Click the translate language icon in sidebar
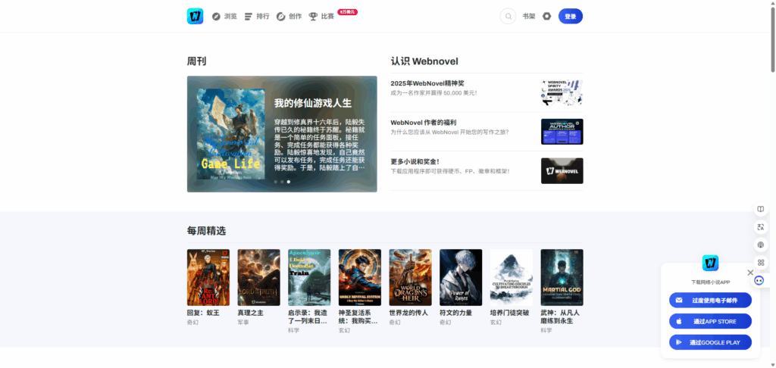Screen dimensions: 776x368 [x=761, y=227]
